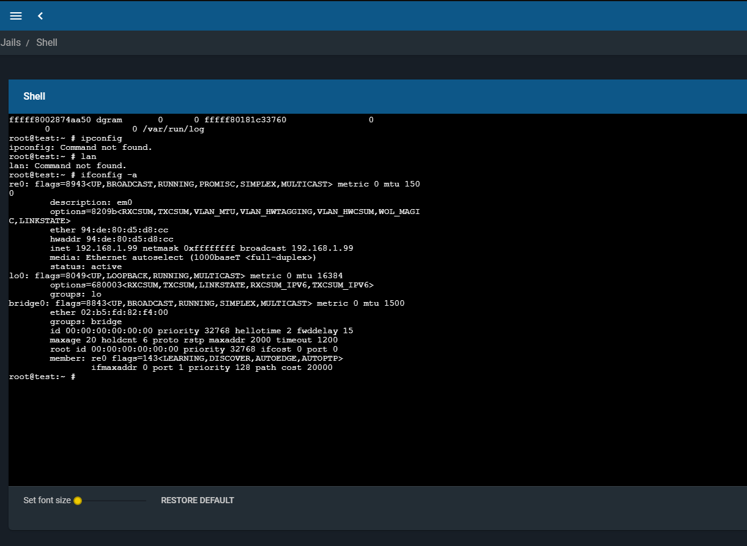Click the 'description: em0' line
Image resolution: width=747 pixels, height=546 pixels.
[x=91, y=202]
